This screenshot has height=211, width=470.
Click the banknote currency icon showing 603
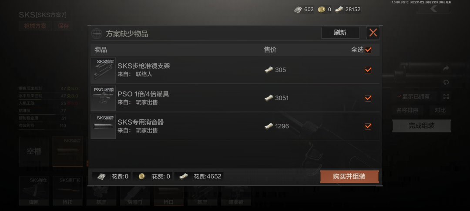click(298, 10)
